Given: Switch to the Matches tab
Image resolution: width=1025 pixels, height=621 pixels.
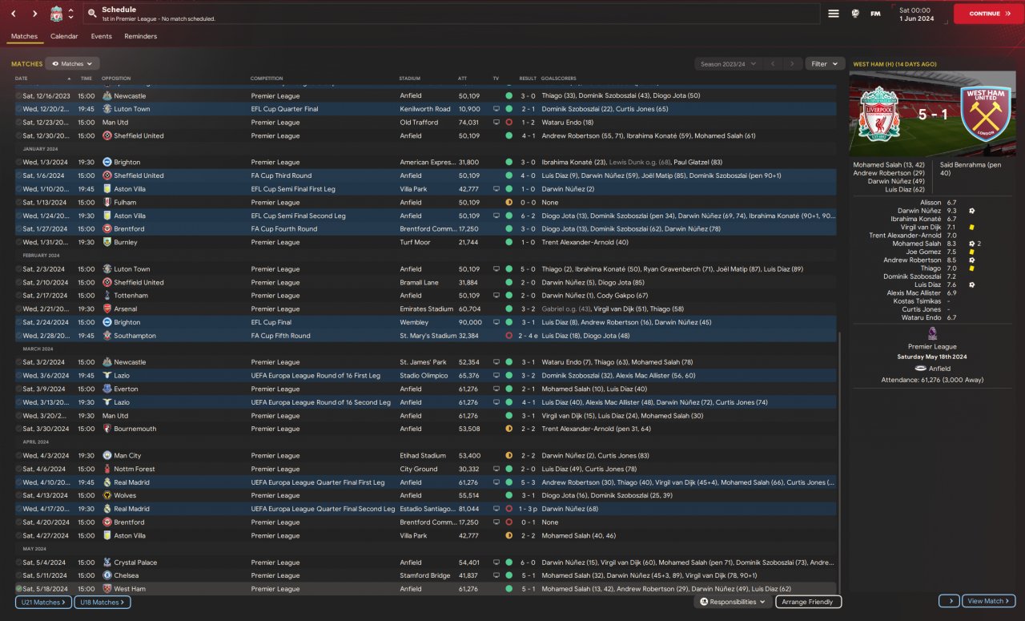Looking at the screenshot, I should pyautogui.click(x=24, y=37).
